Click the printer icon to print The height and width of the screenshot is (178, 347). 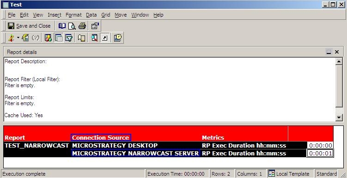tap(82, 26)
